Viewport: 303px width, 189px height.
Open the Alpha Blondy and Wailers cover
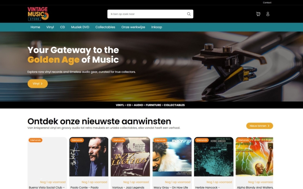[254, 156]
